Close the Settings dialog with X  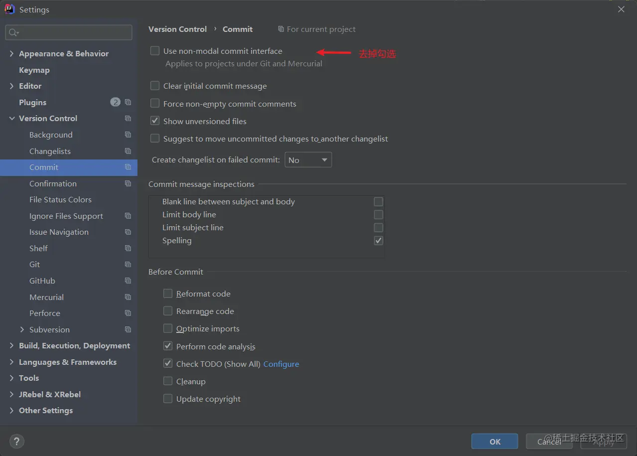click(621, 9)
